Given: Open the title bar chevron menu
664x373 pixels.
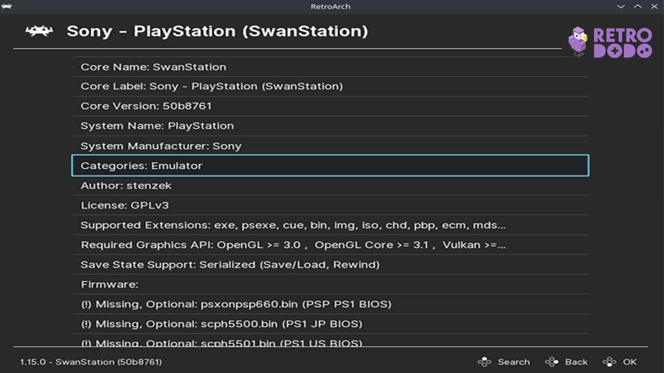Looking at the screenshot, I should click(x=620, y=6).
